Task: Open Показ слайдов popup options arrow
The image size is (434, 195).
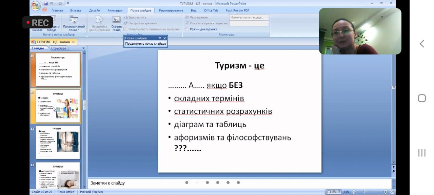Action: (x=160, y=38)
